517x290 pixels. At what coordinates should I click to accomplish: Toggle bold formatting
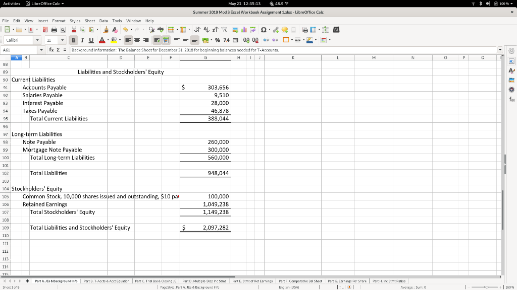[74, 40]
